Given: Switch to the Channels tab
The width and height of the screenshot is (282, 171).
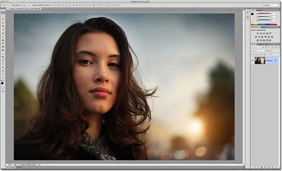Looking at the screenshot, I should (x=260, y=45).
